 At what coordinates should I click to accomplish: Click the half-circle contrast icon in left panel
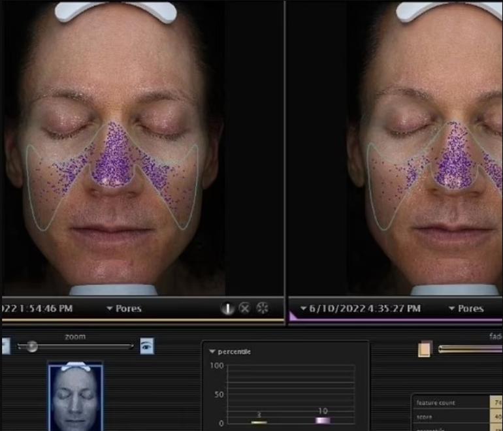click(x=227, y=309)
